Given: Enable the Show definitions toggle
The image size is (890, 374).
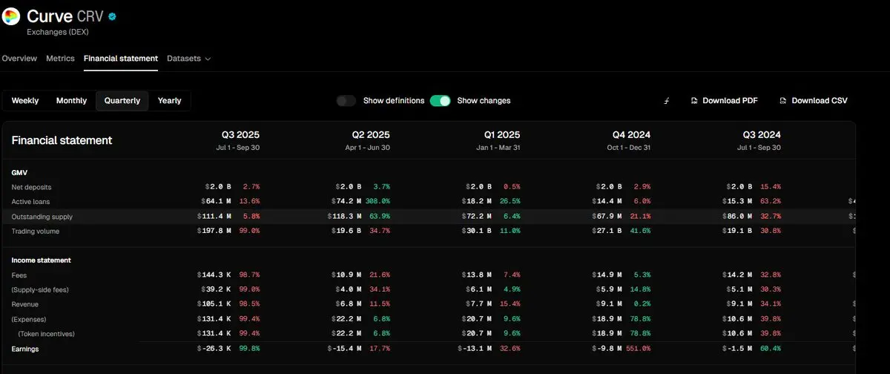Looking at the screenshot, I should point(346,101).
